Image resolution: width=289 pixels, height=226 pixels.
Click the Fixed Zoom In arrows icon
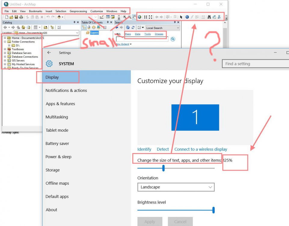146,17
